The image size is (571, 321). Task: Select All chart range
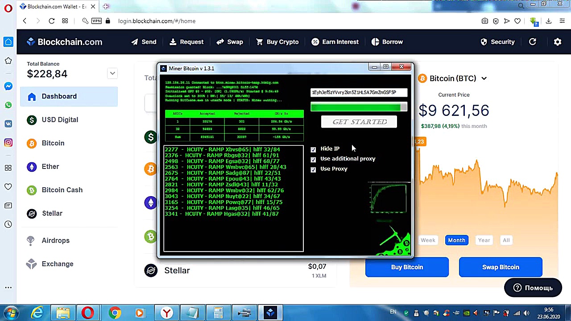coord(506,240)
